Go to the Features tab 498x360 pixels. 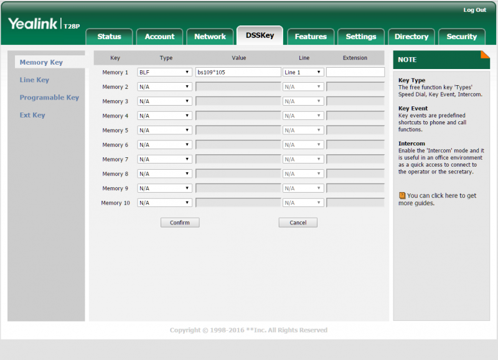coord(311,37)
